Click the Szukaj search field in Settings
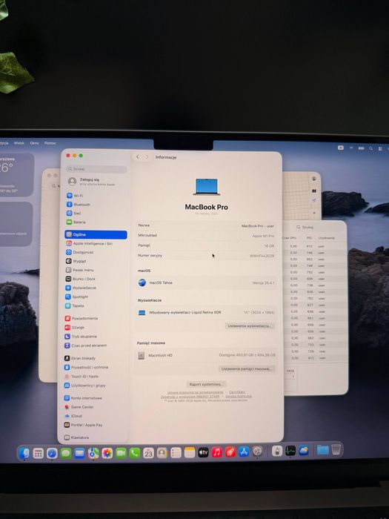This screenshot has width=389, height=519. (x=96, y=169)
